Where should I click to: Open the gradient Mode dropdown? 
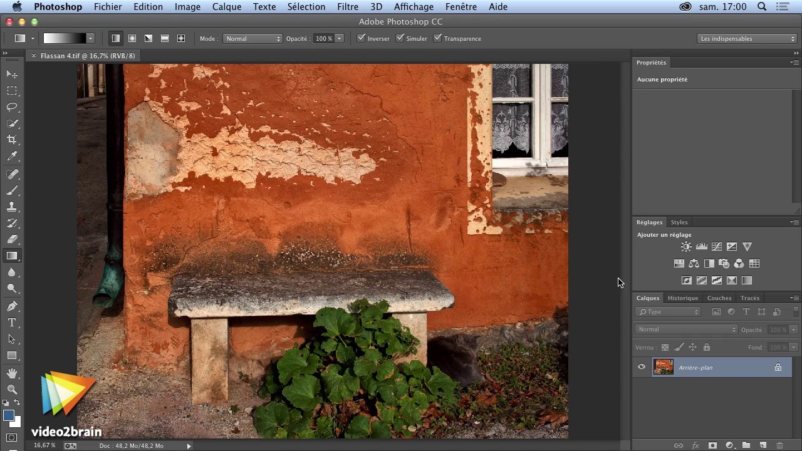pos(253,38)
